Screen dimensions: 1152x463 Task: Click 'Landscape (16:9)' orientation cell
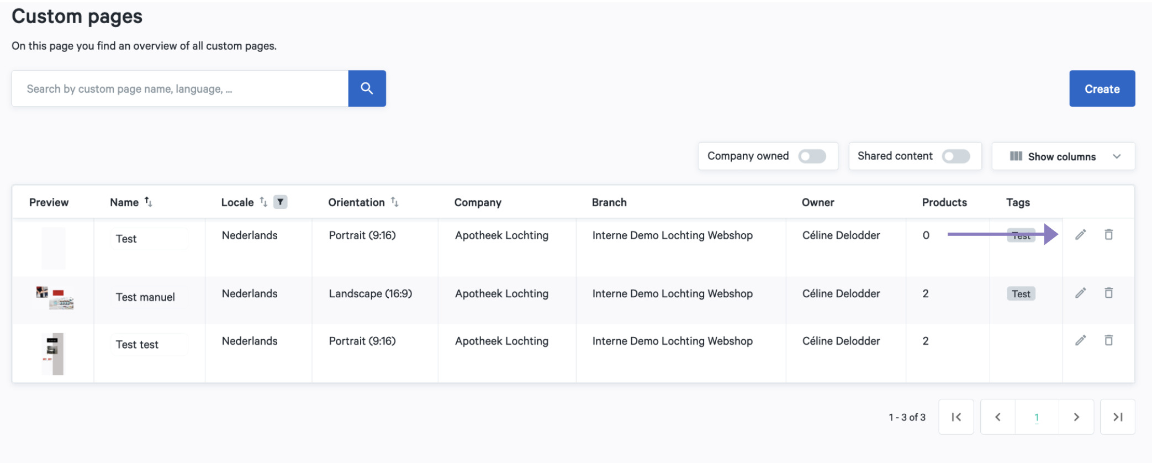pyautogui.click(x=371, y=293)
